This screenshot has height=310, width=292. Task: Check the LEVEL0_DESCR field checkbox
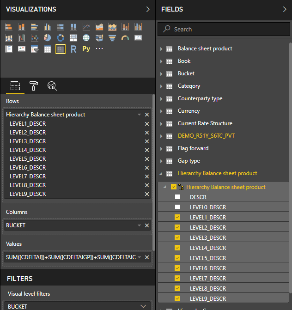[177, 207]
